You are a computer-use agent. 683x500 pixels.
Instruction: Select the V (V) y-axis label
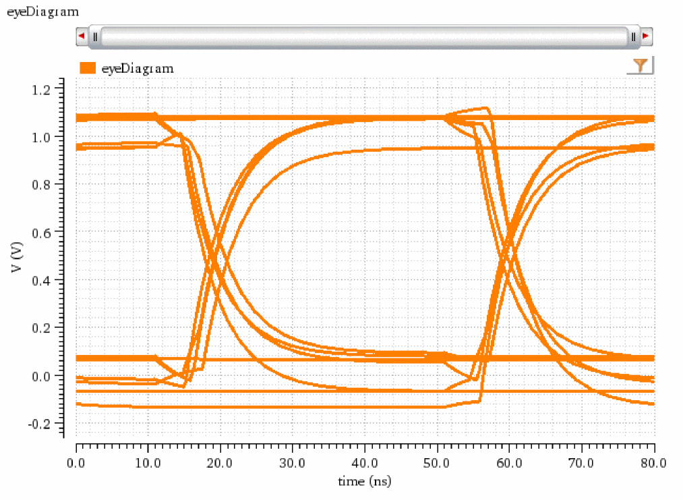pyautogui.click(x=15, y=260)
